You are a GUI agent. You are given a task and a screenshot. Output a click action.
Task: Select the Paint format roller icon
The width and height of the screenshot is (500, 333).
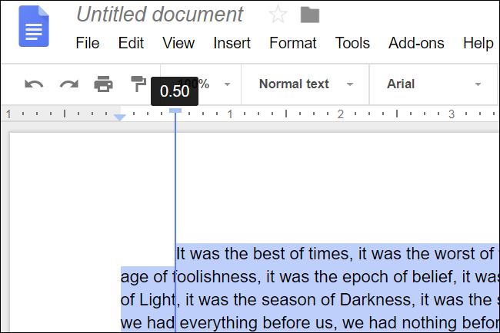[x=138, y=84]
